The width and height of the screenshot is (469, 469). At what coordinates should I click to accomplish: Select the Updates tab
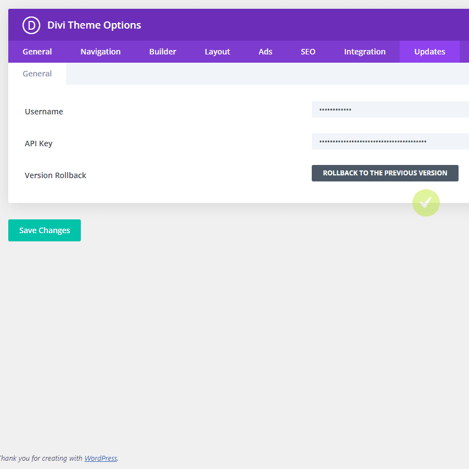click(429, 52)
